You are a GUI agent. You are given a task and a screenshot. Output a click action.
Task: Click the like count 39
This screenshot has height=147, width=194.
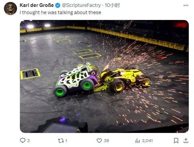(106, 141)
